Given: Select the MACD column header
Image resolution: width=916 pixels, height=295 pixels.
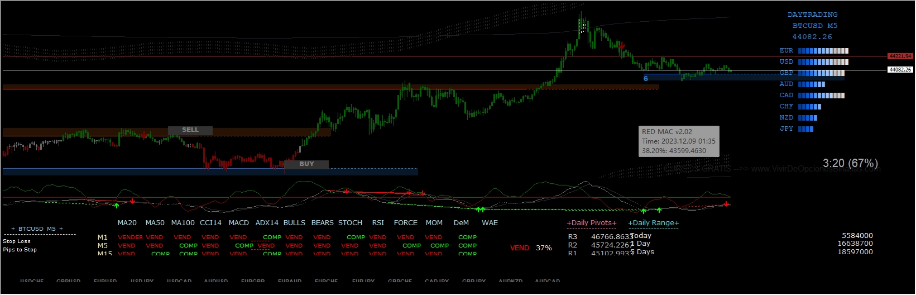Looking at the screenshot, I should (x=239, y=223).
